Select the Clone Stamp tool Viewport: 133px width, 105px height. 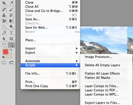tap(4, 15)
